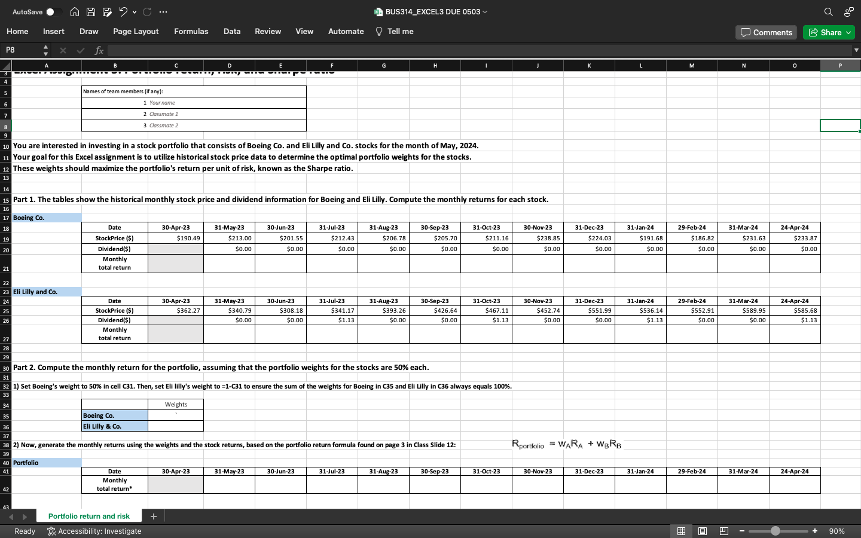Expand the Share button dropdown
Viewport: 861px width, 538px height.
coord(849,32)
